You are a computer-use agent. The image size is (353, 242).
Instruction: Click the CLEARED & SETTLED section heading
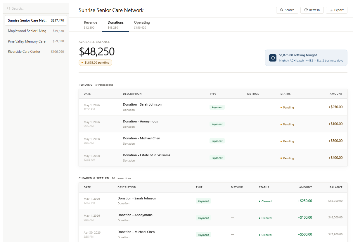coord(94,178)
